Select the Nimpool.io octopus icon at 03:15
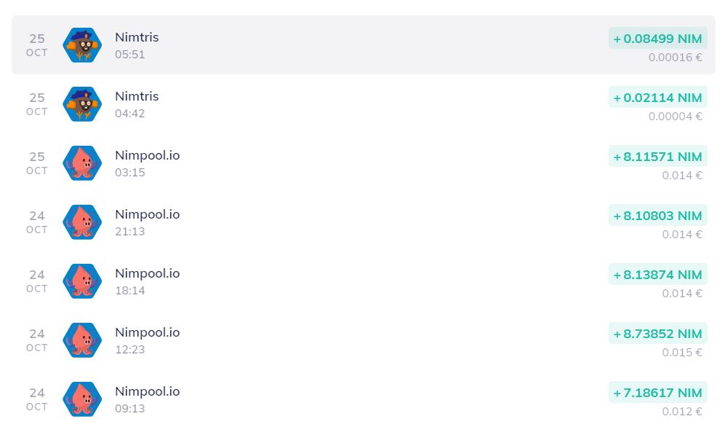Image resolution: width=720 pixels, height=427 pixels. (x=82, y=163)
